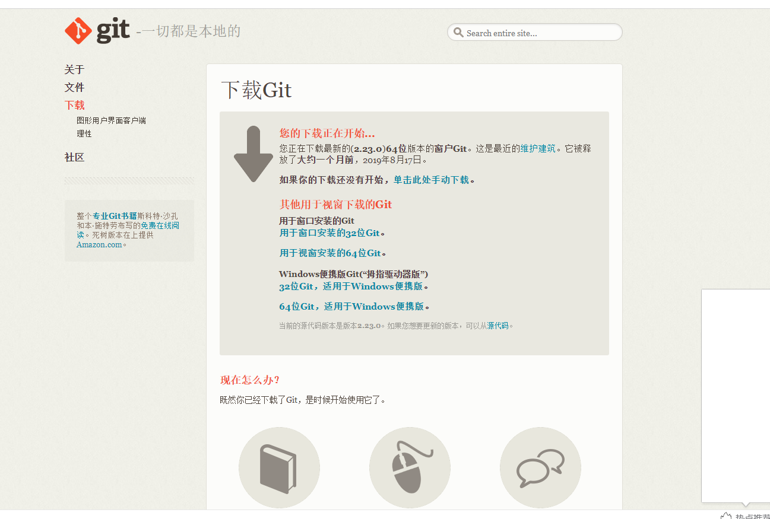Select the red 下载 sidebar menu item
Viewport: 770px width, 519px height.
tap(75, 106)
